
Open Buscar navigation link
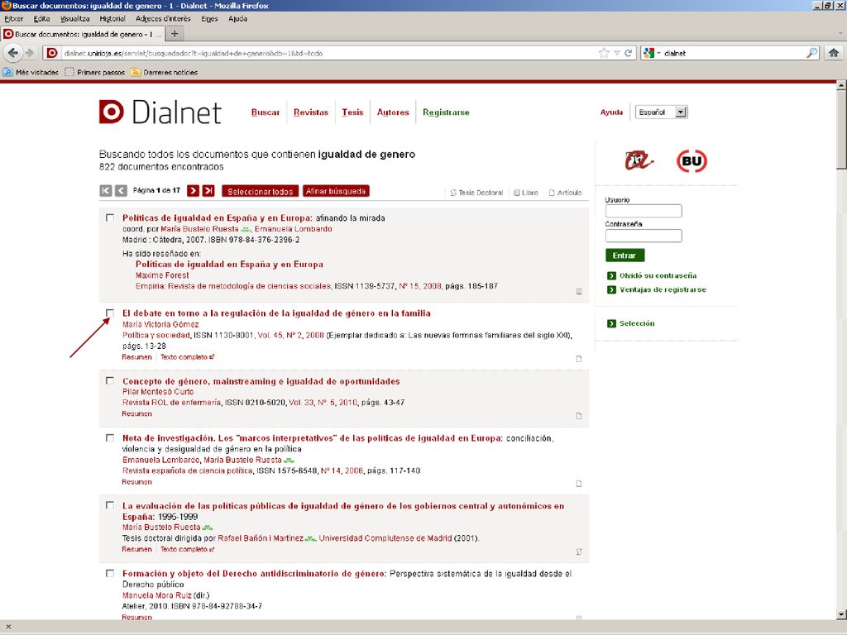tap(266, 112)
